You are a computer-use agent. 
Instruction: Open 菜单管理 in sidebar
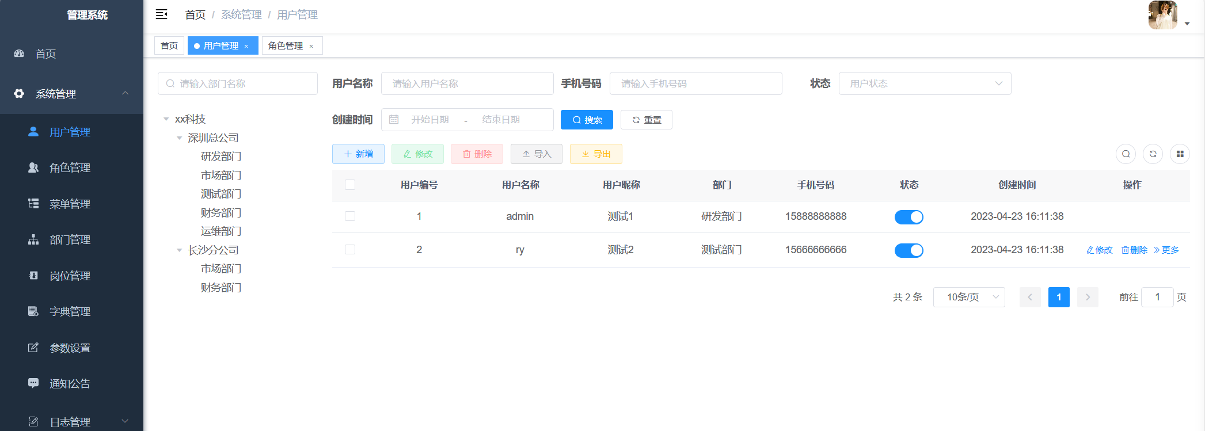point(71,204)
